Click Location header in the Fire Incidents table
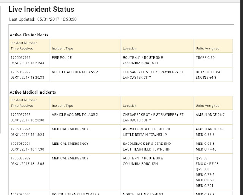Viewport: 243px width, 195px height. pos(130,49)
